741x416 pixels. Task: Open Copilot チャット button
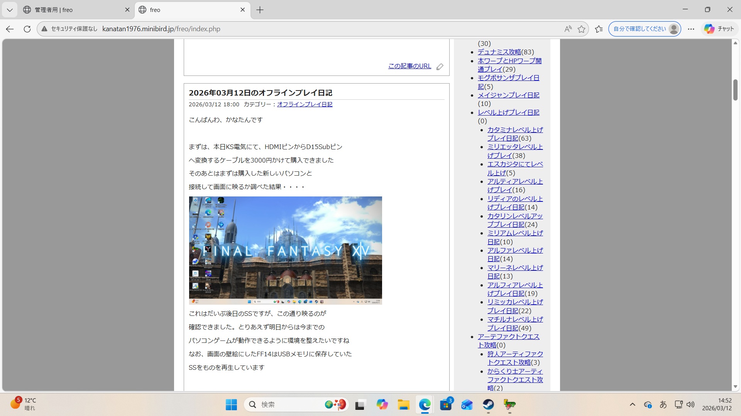[719, 29]
